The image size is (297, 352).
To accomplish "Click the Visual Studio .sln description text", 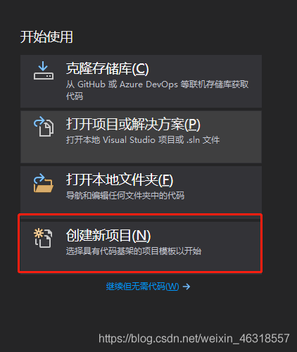I will (143, 140).
